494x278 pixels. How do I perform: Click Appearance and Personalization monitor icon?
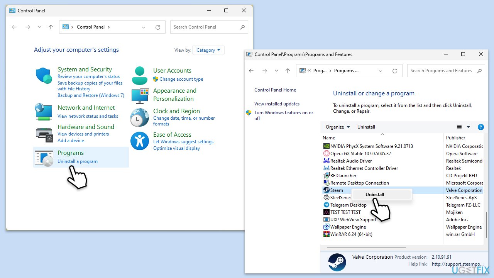click(x=140, y=96)
